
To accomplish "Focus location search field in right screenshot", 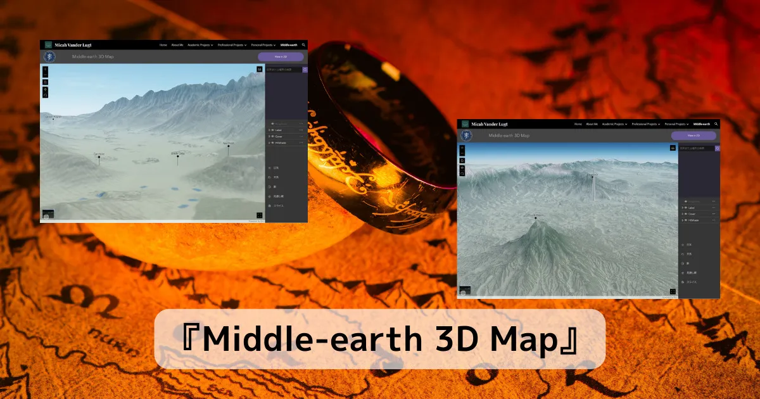I will coord(697,148).
